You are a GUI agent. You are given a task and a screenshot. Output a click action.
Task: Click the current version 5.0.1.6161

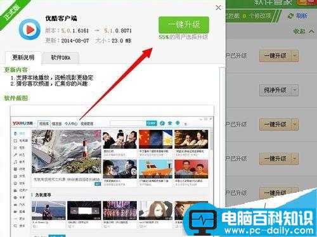coord(75,31)
